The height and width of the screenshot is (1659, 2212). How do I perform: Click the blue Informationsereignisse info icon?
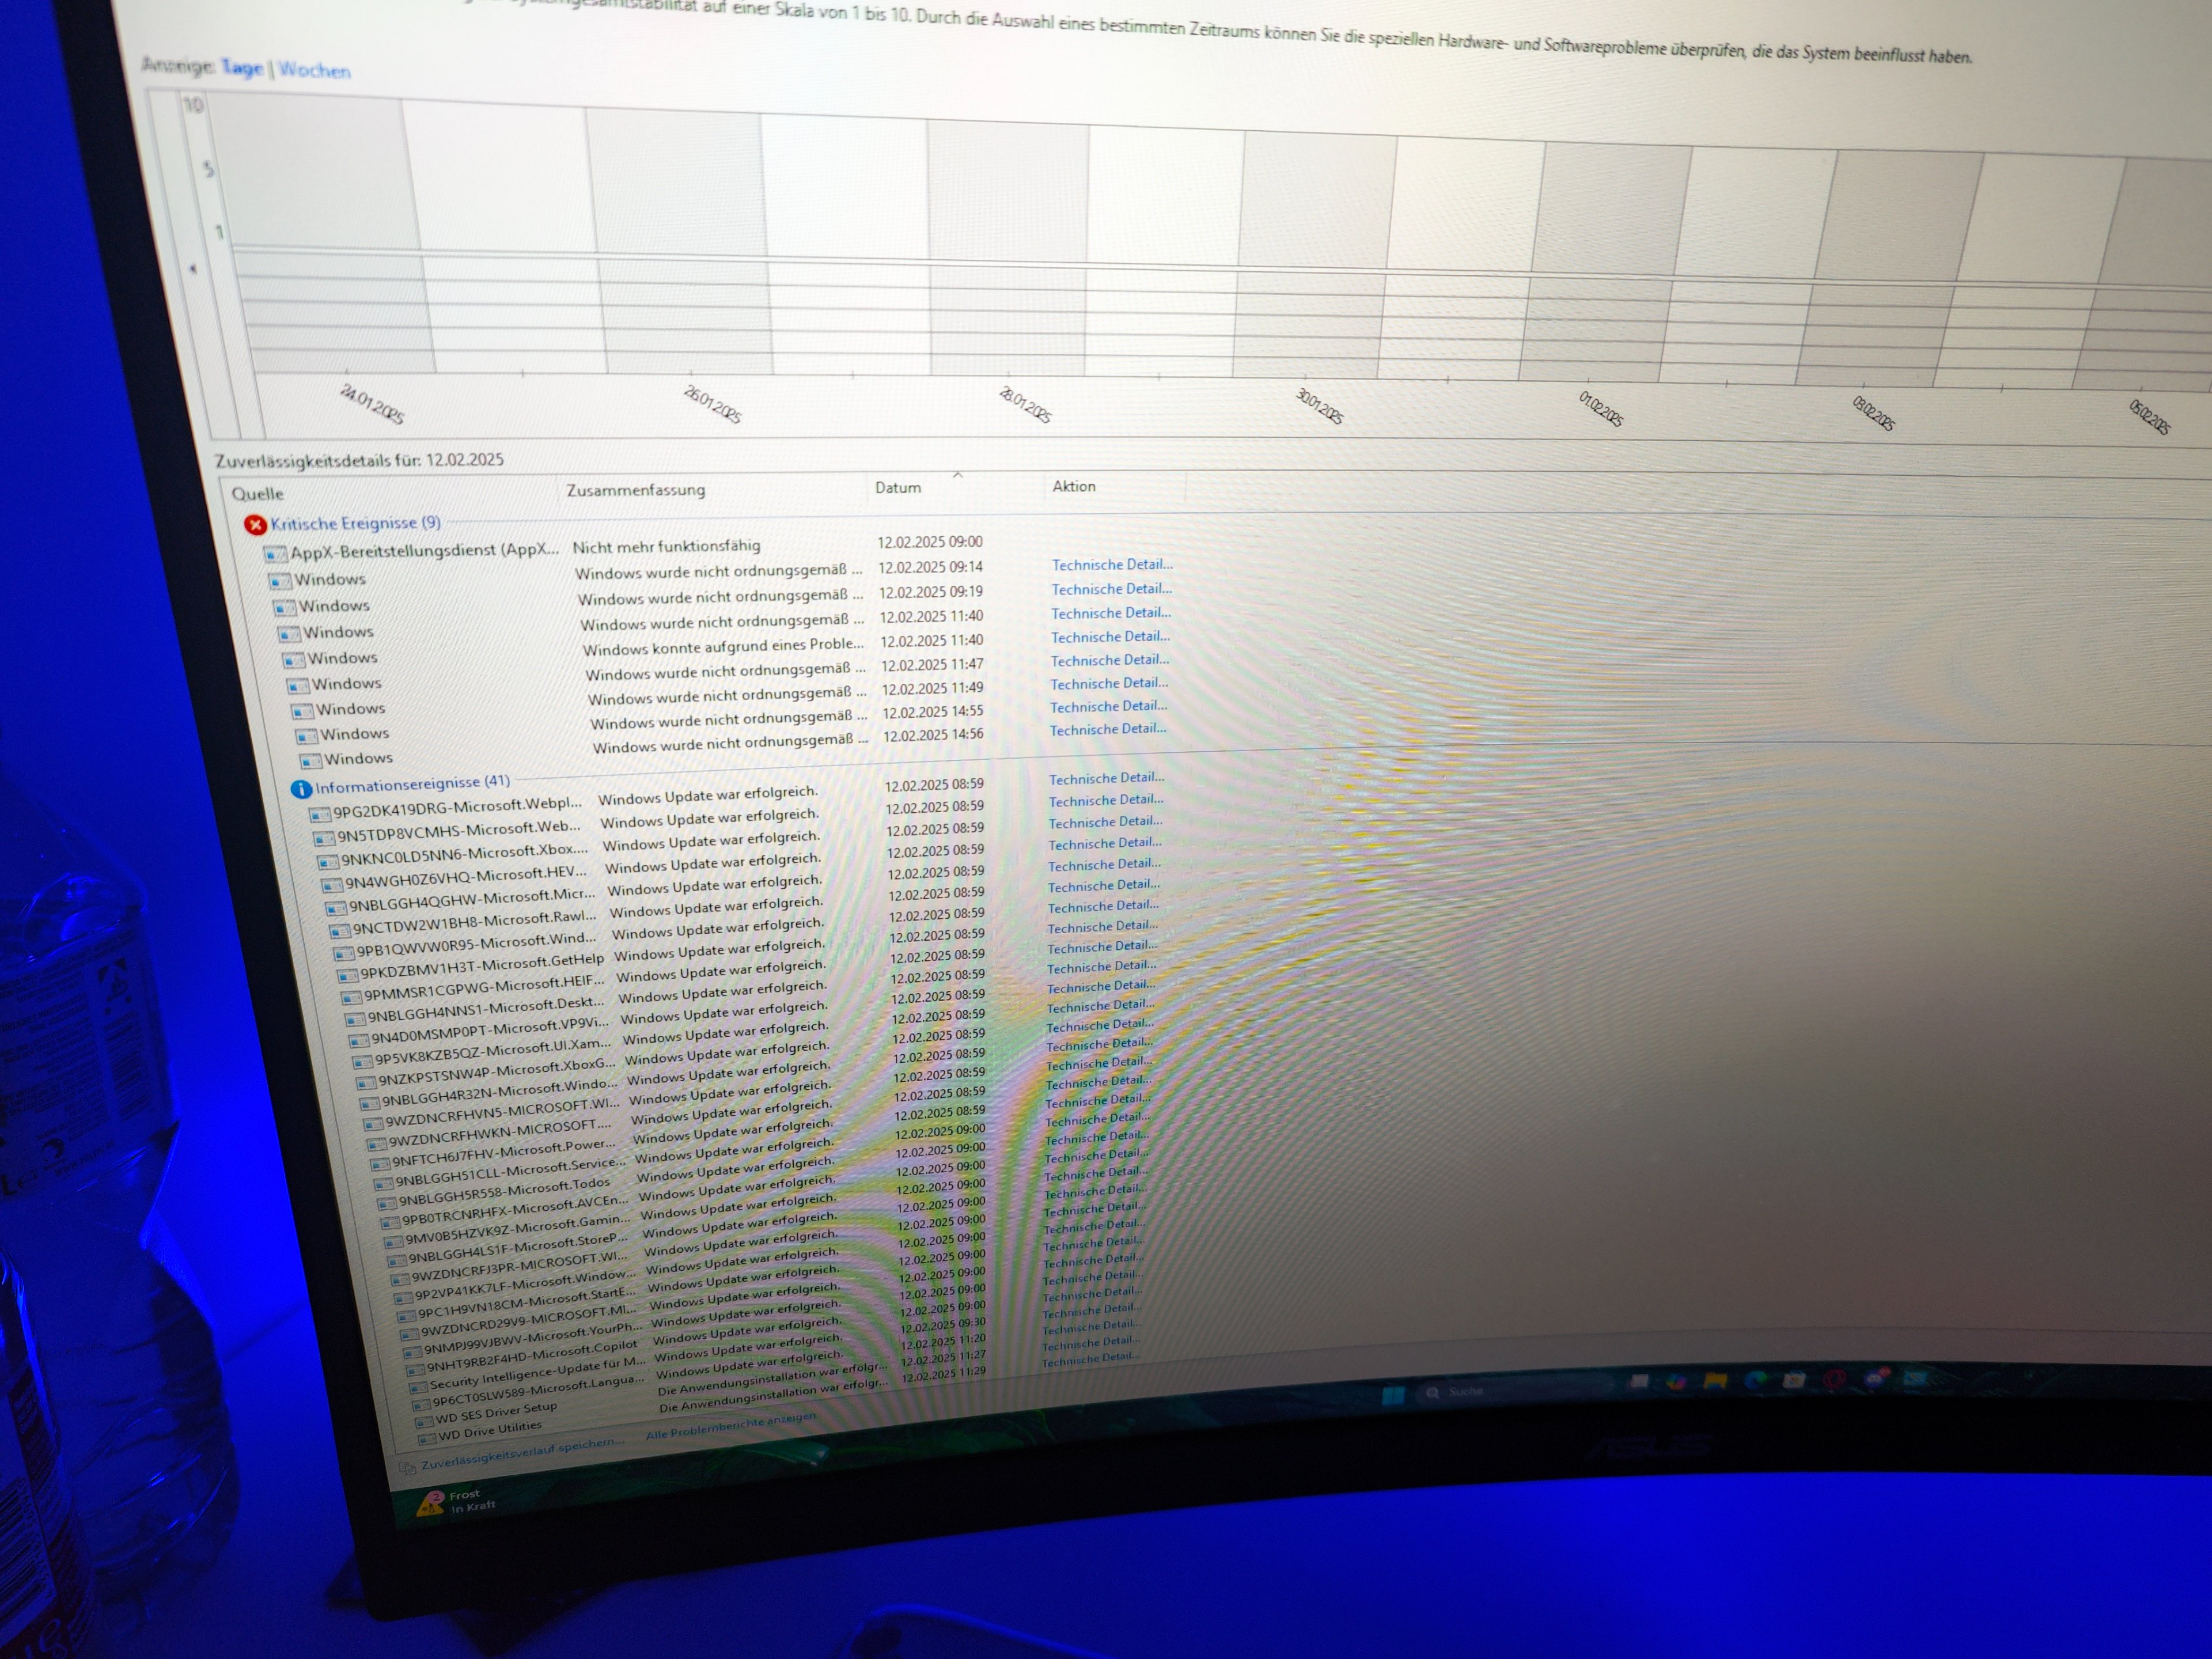click(x=300, y=789)
